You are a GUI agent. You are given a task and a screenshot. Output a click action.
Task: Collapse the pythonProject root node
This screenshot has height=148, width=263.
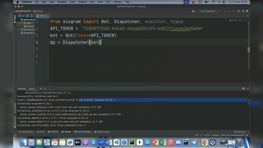pos(18,20)
